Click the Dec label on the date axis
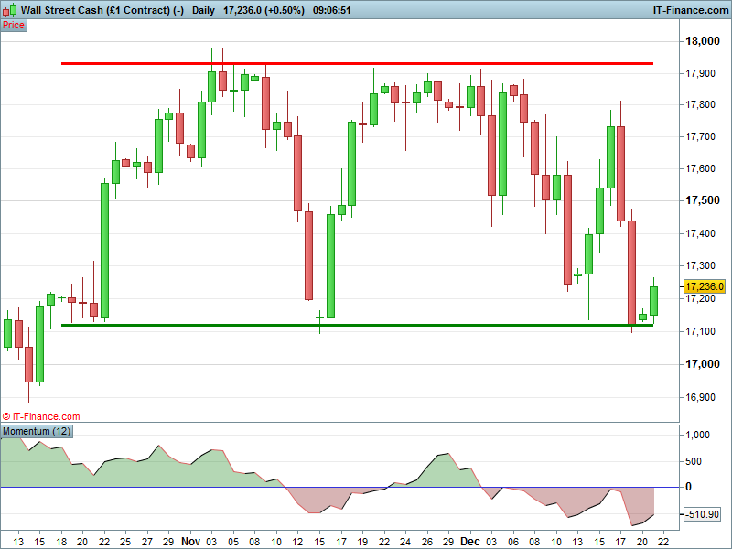This screenshot has height=549, width=732. tap(469, 541)
